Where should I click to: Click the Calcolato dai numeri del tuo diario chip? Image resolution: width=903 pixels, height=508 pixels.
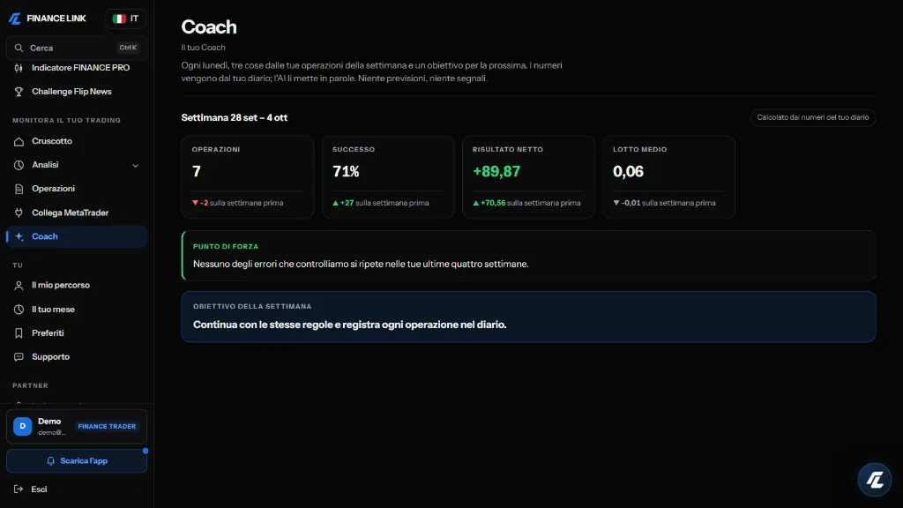(x=812, y=117)
